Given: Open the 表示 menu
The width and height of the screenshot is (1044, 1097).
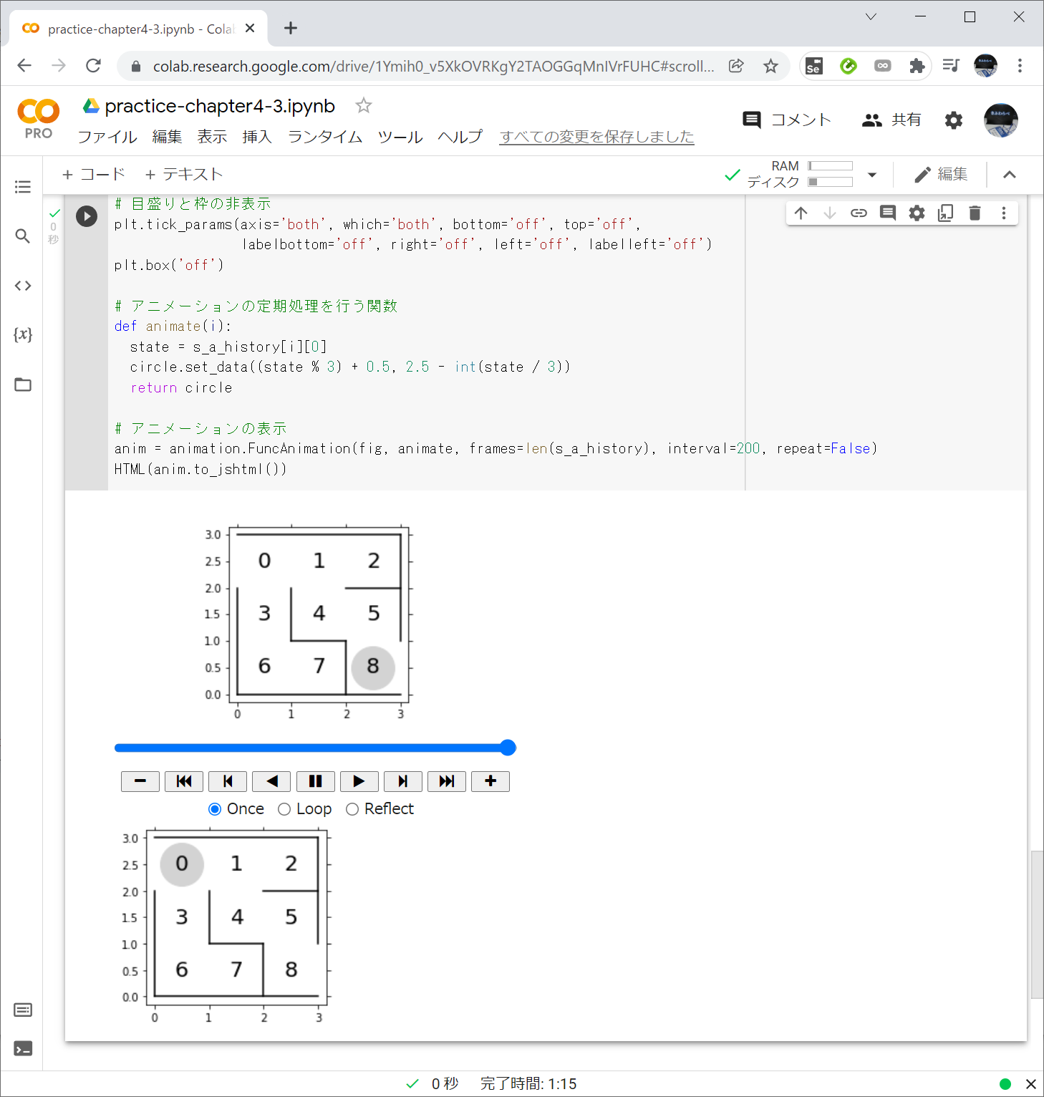Looking at the screenshot, I should click(213, 137).
